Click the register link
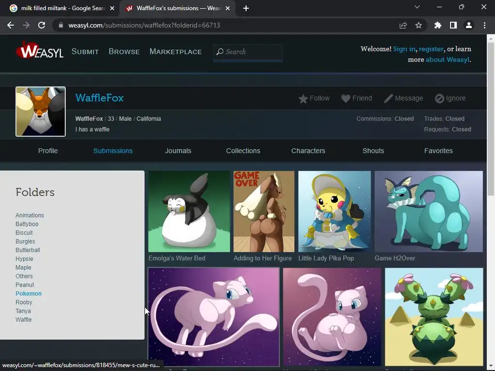 coord(431,49)
